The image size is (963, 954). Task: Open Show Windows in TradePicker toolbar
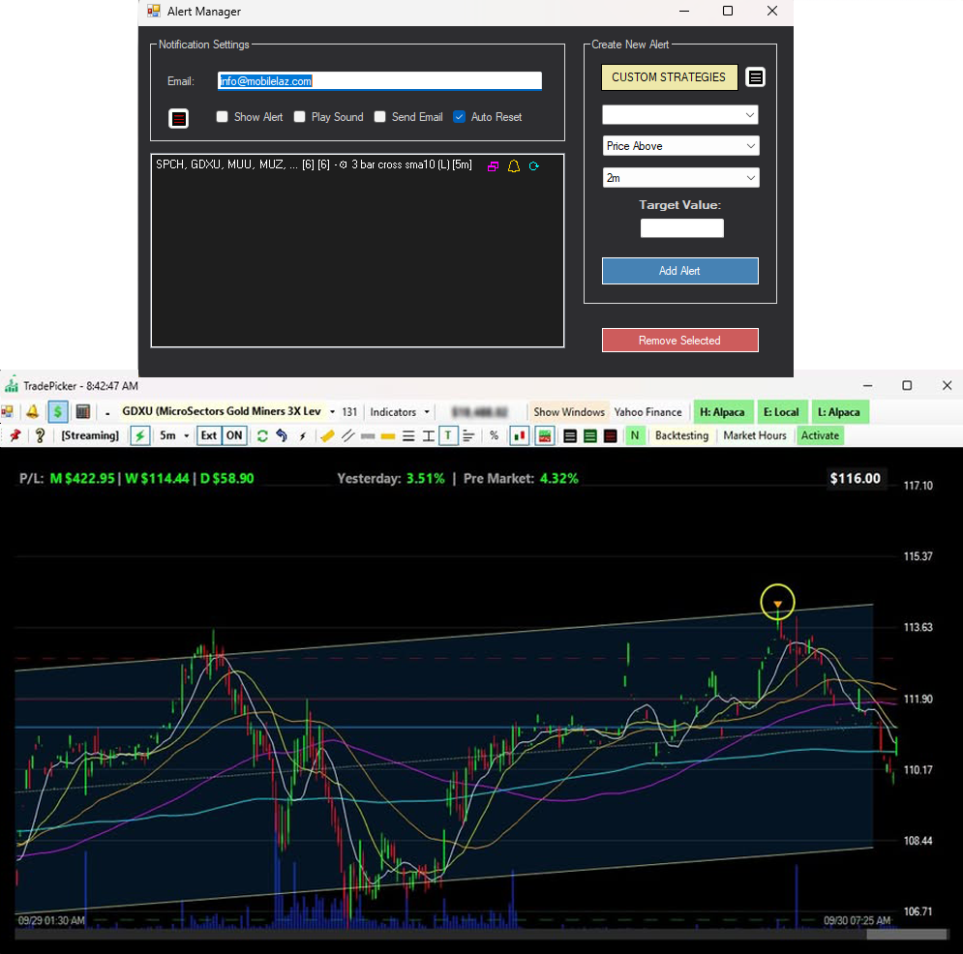569,412
